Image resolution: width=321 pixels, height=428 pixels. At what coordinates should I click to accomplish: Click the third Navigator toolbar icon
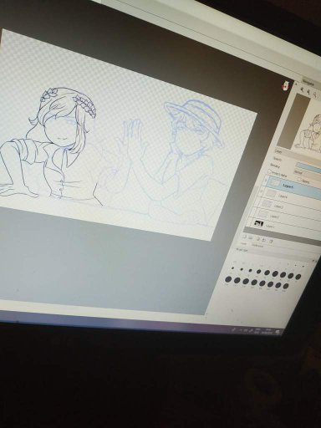(x=315, y=94)
